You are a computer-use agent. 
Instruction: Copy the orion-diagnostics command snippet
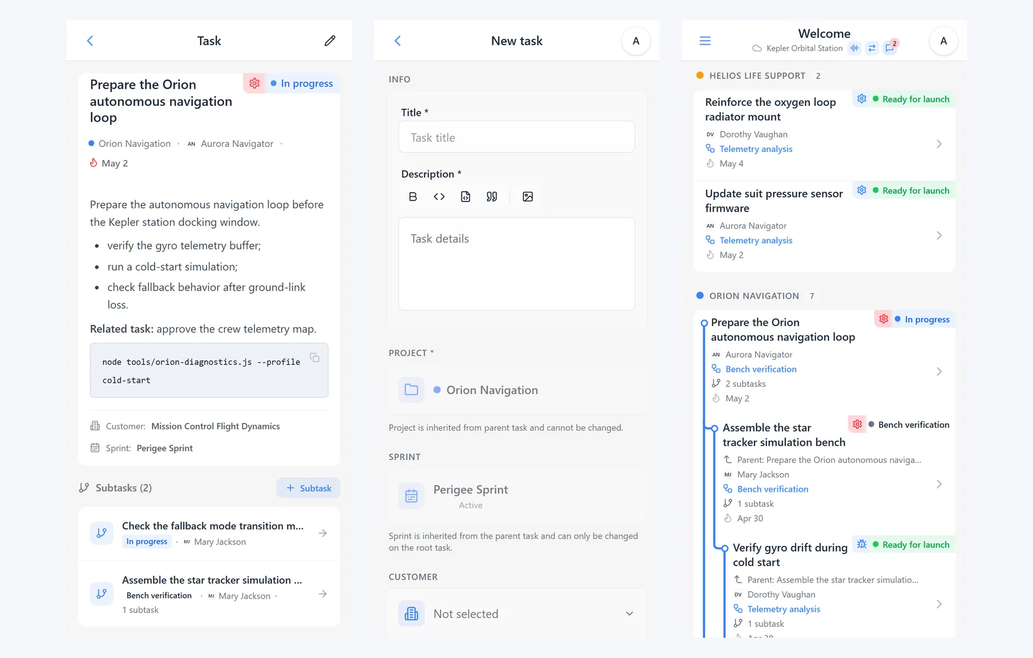click(315, 358)
